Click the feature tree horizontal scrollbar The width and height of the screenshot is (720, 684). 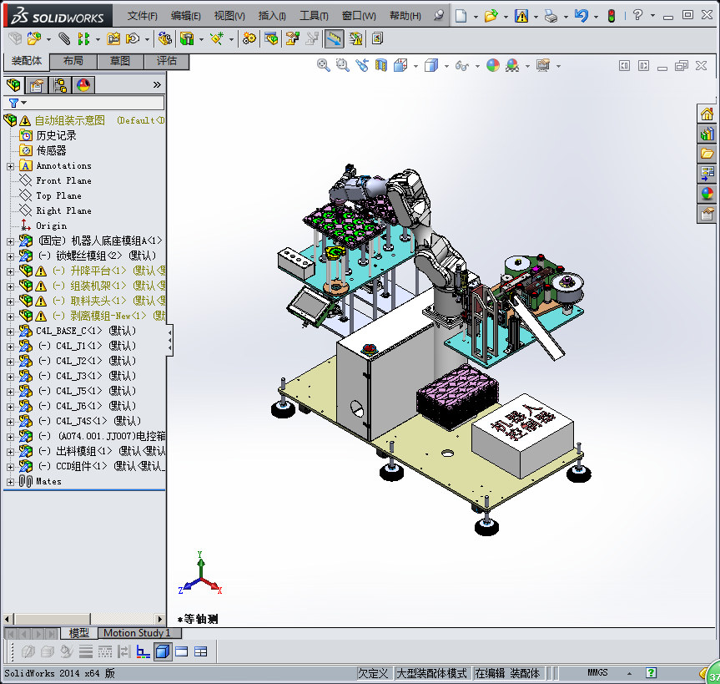coord(83,619)
